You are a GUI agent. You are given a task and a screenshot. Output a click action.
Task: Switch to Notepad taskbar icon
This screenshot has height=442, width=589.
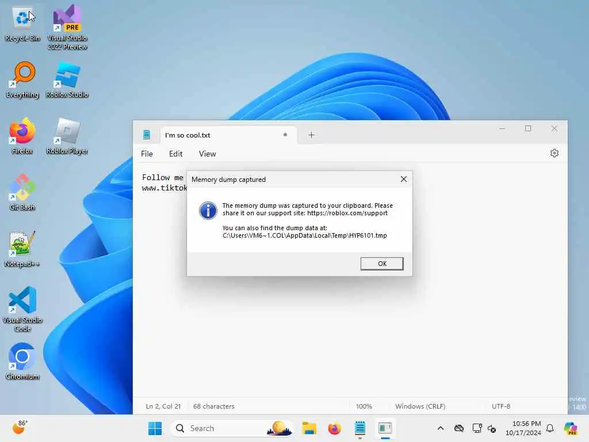coord(360,428)
